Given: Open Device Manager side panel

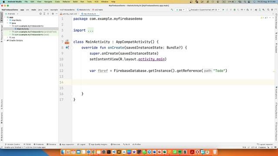Looking at the screenshot, I should click(x=276, y=21).
